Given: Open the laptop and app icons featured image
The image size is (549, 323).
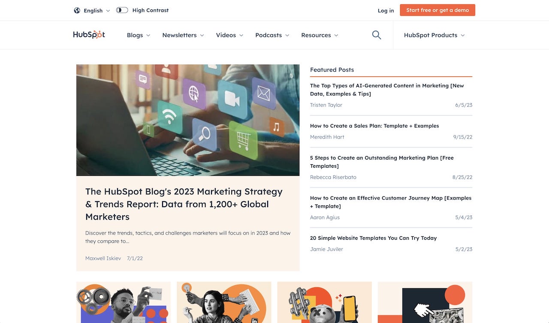Looking at the screenshot, I should (x=188, y=120).
